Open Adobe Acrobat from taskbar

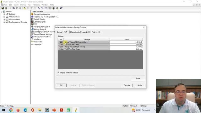62,110
